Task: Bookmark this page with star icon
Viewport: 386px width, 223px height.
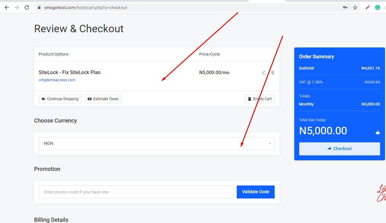Action: (355, 7)
